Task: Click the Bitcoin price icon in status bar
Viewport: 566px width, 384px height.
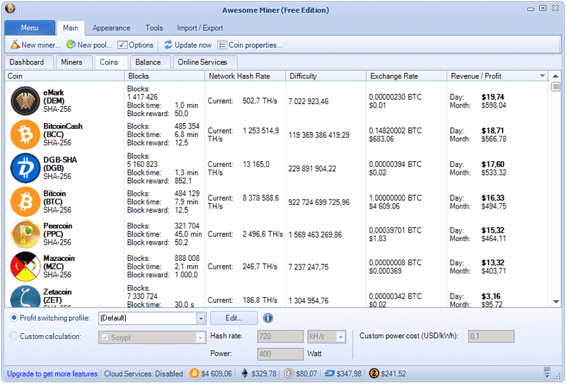Action: click(194, 373)
